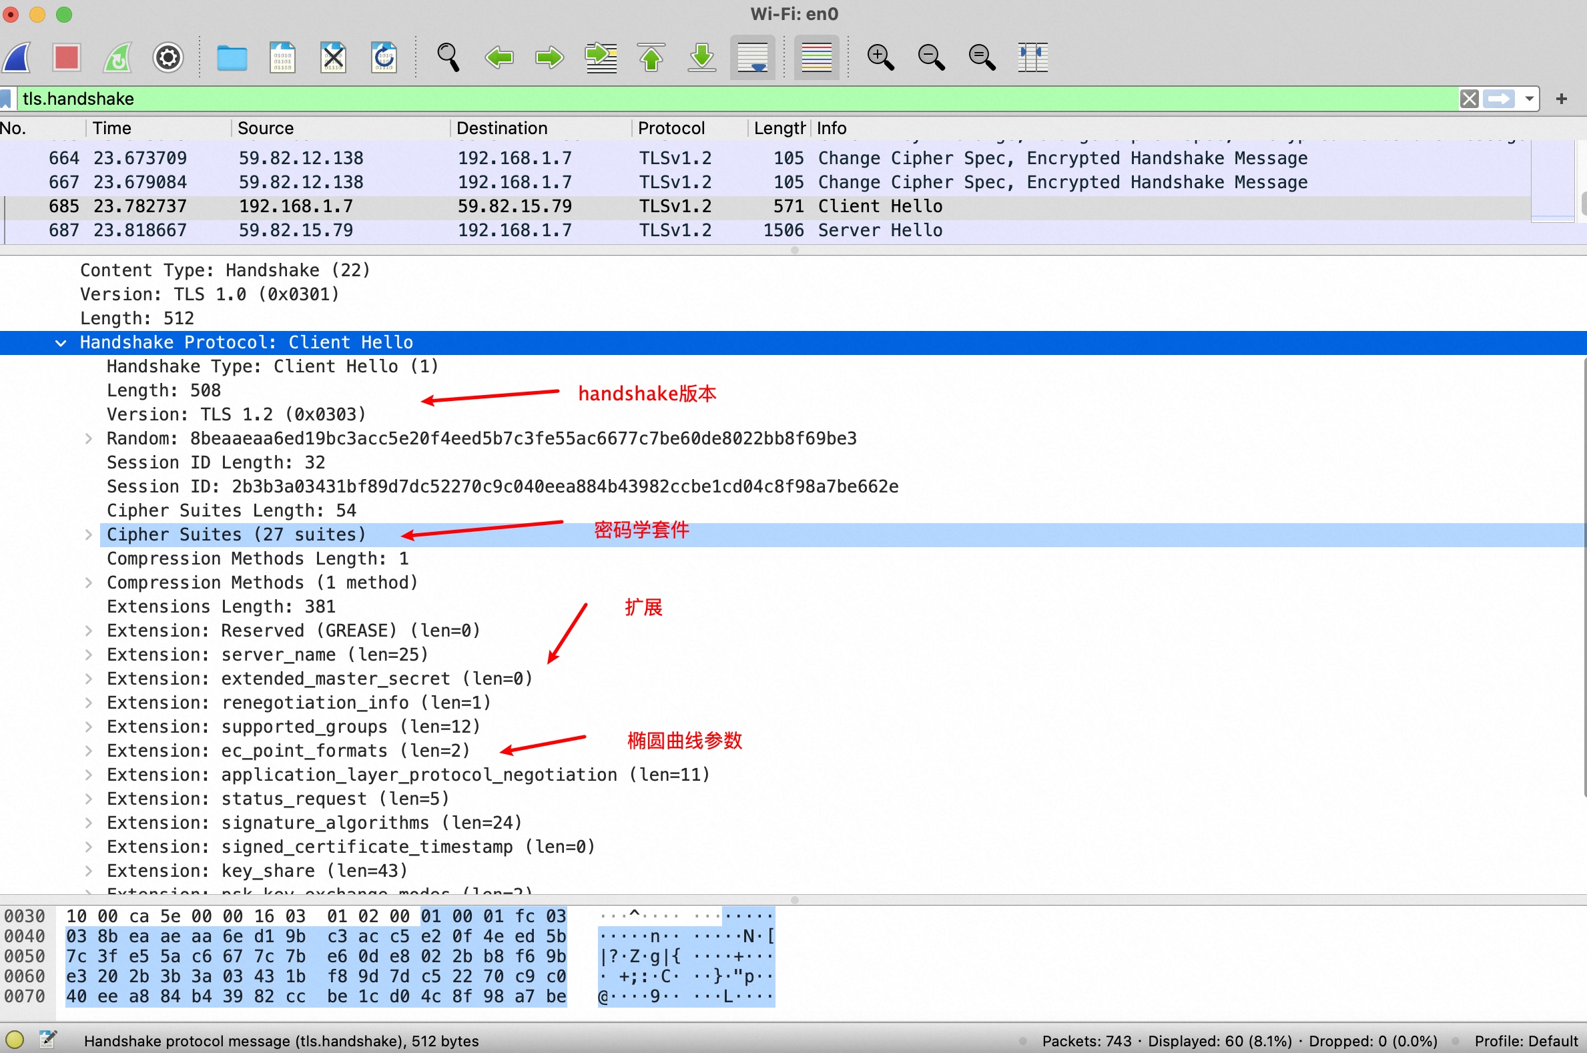This screenshot has height=1053, width=1587.
Task: Select packet 685 Client Hello
Action: pos(765,207)
